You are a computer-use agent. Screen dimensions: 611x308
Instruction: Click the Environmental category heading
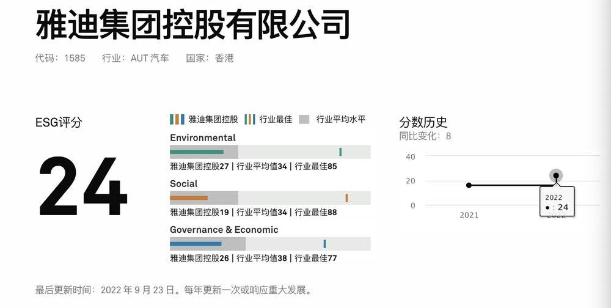[203, 137]
